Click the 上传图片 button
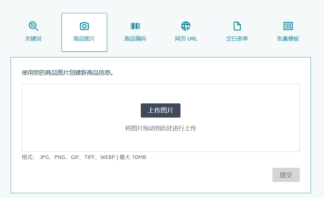This screenshot has height=198, width=324. pos(160,111)
